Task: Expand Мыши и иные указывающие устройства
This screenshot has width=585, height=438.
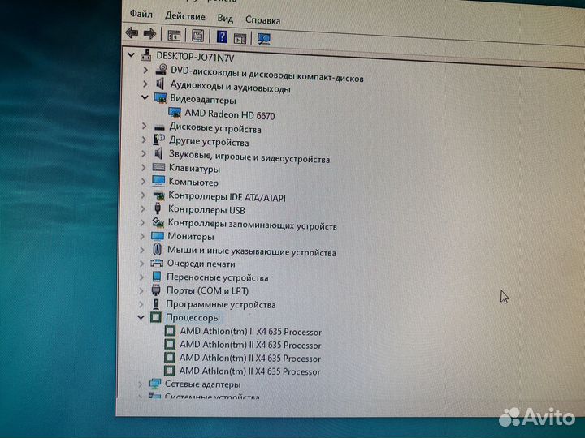Action: 141,250
